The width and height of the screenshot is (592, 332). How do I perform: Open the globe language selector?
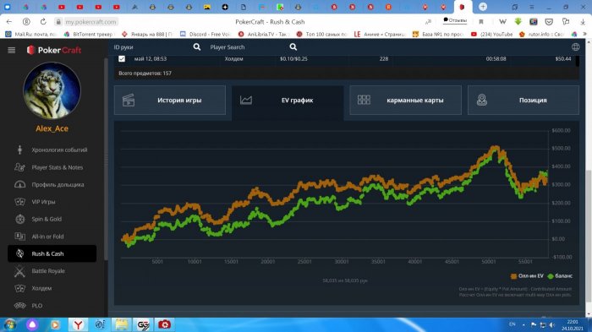pos(575,46)
